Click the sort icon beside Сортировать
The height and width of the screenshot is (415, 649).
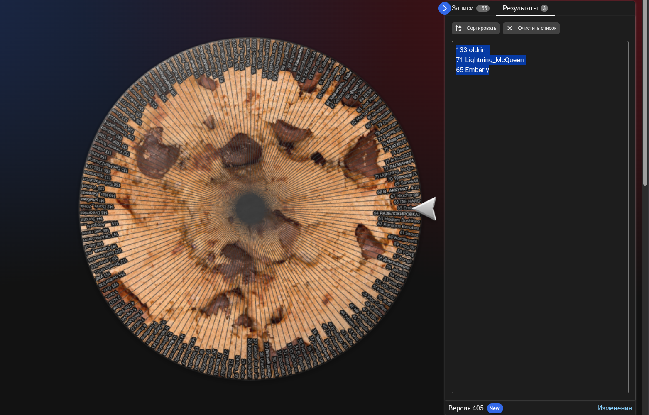(x=458, y=28)
